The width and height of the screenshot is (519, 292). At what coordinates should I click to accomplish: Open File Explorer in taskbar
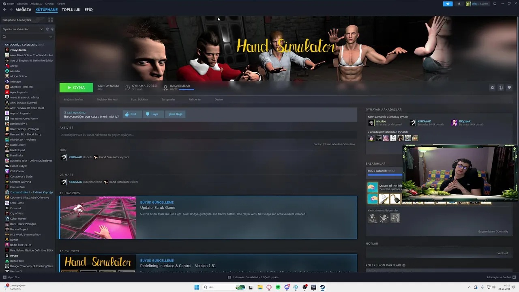(260, 287)
